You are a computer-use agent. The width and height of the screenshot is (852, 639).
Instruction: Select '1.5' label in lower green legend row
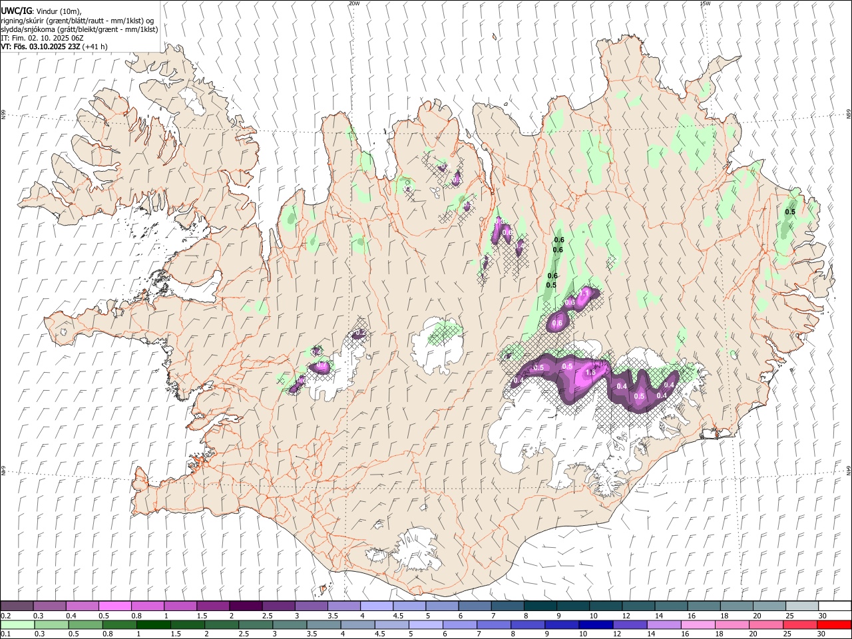tap(176, 634)
